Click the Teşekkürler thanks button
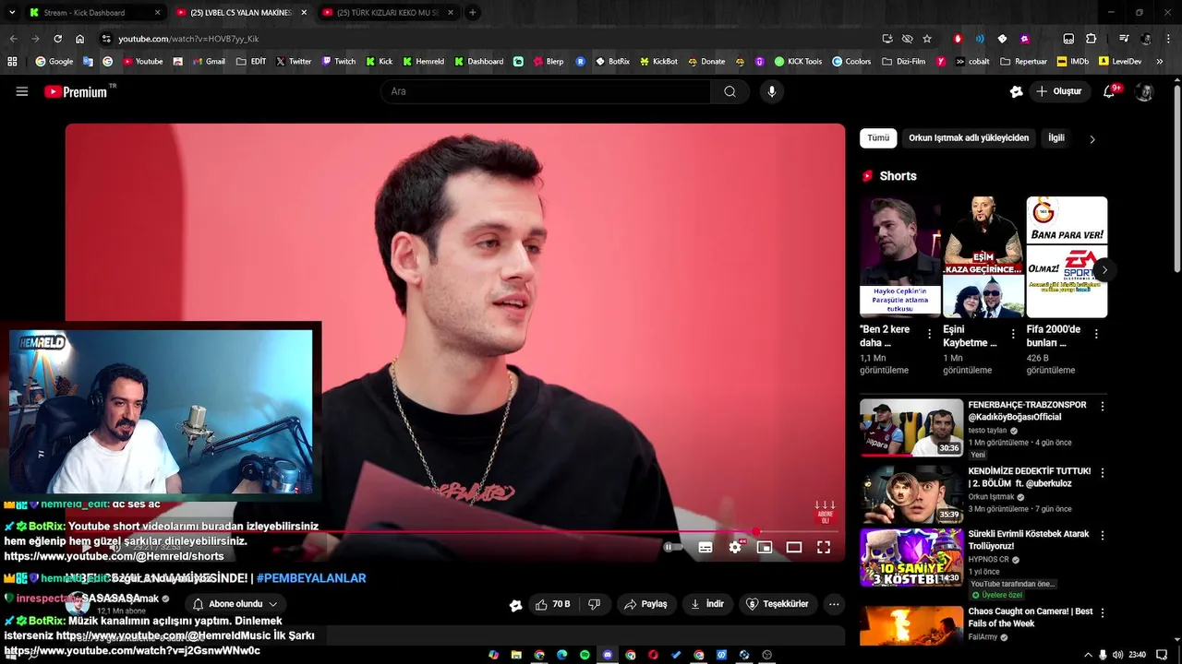Viewport: 1182px width, 664px height. coord(778,604)
